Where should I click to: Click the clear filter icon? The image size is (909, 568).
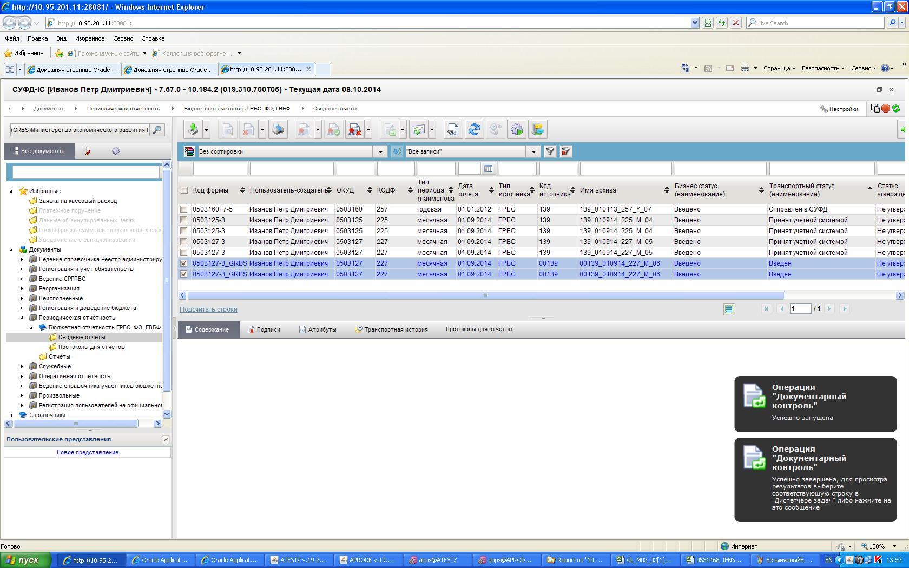click(x=565, y=151)
